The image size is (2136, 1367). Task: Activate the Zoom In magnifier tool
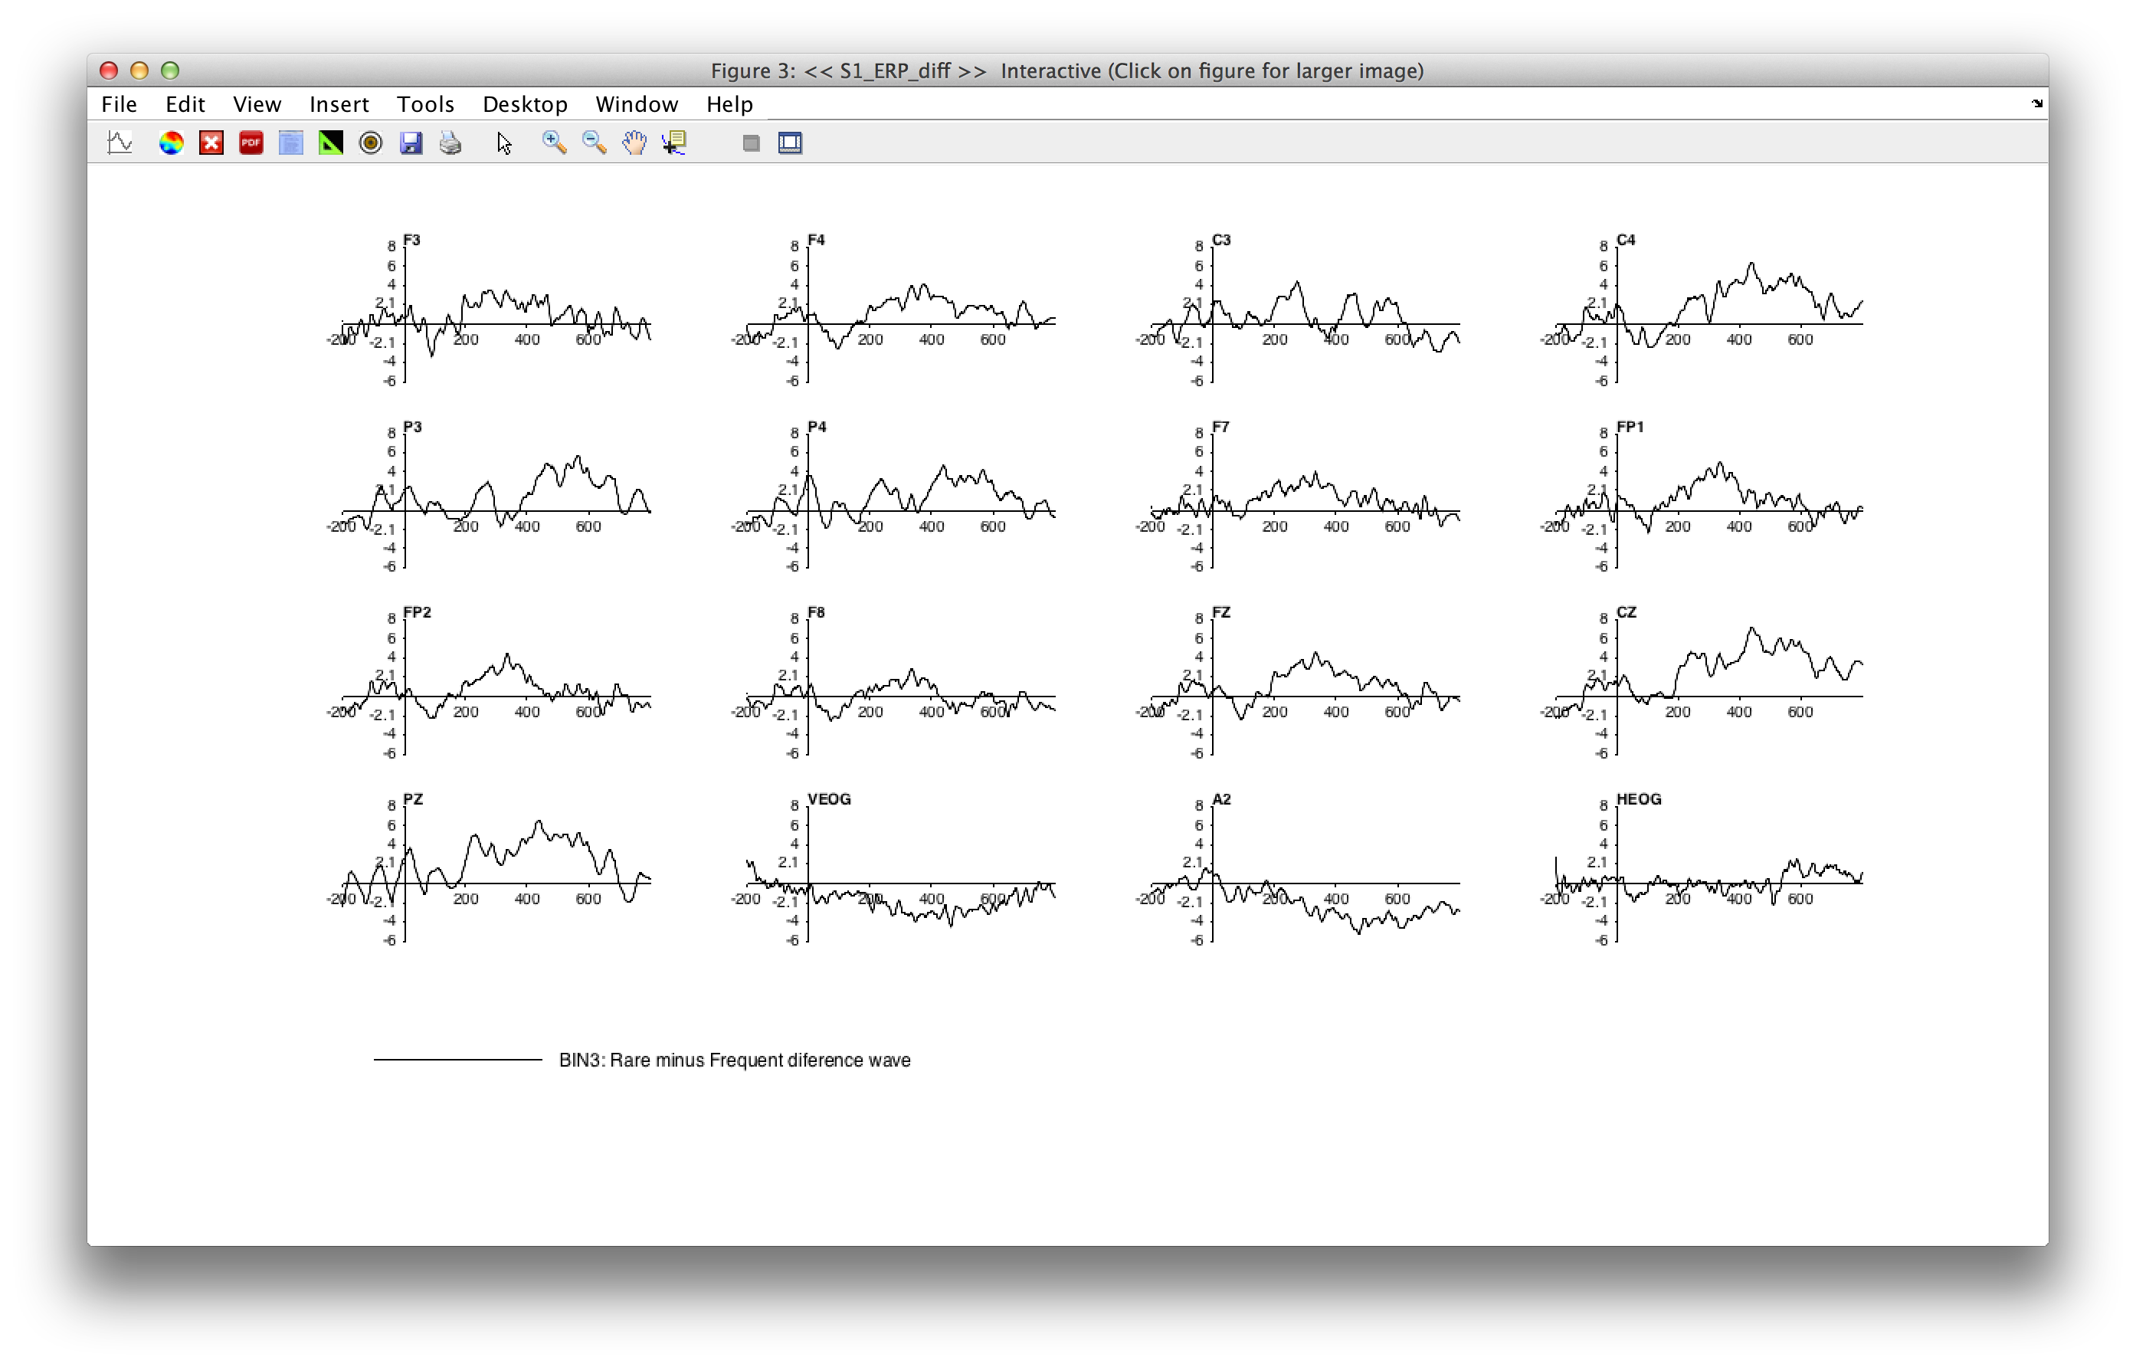tap(555, 143)
